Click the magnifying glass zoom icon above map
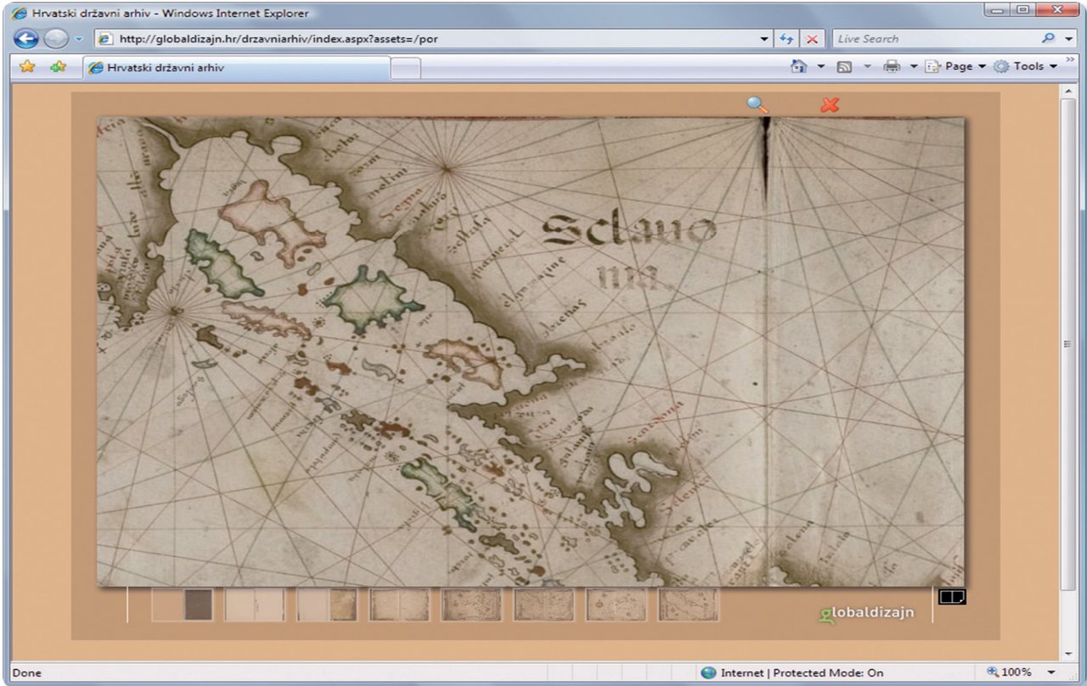Viewport: 1087px width, 686px height. point(757,104)
